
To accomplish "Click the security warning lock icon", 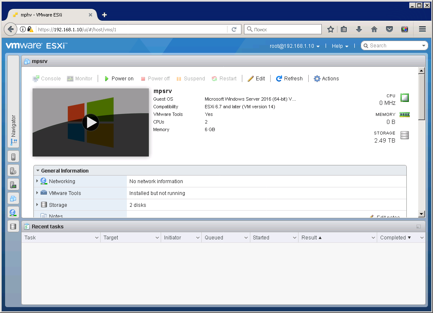I will point(30,29).
